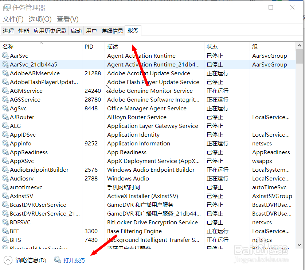
Task: Collapse to fewer details with the circle arrow
Action: tap(8, 260)
